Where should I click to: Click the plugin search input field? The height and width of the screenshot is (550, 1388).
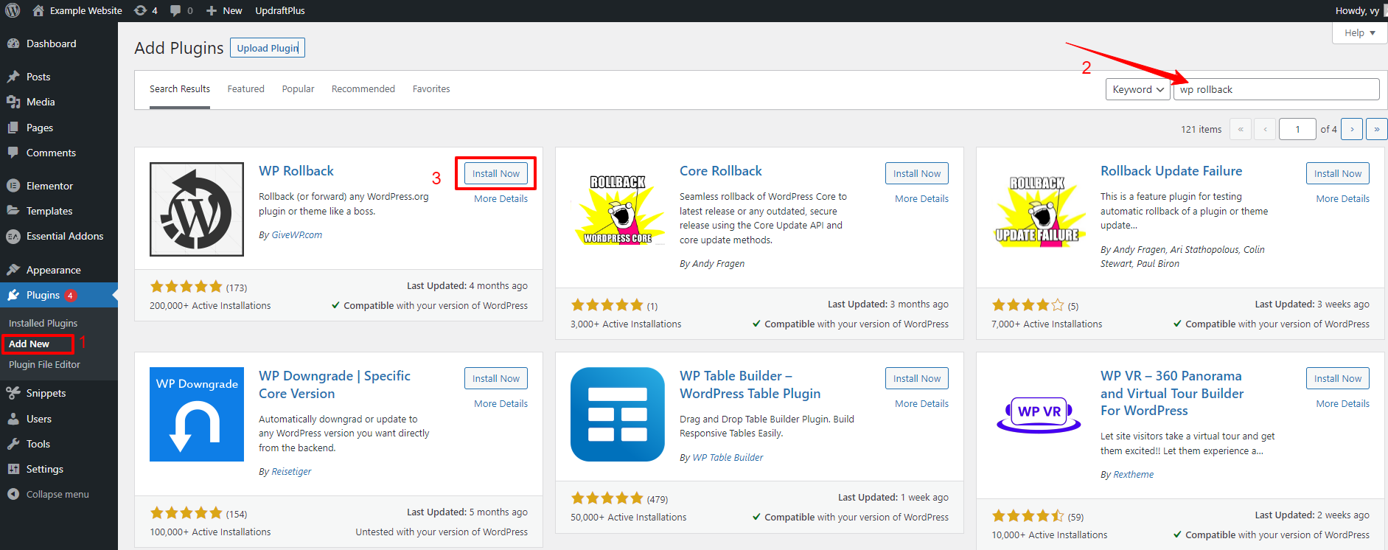tap(1276, 89)
